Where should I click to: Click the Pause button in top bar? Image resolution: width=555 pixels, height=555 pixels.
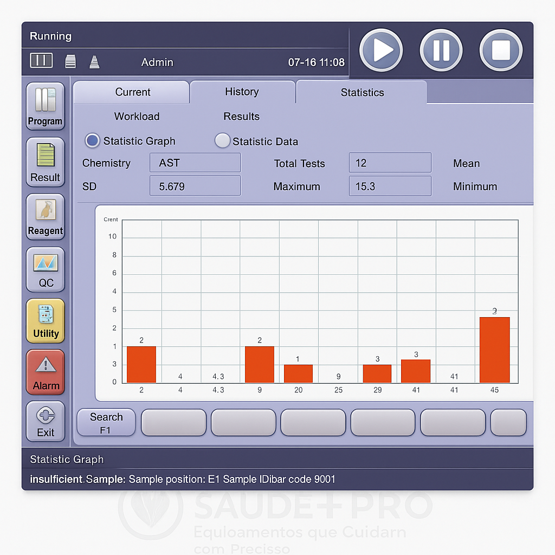[x=441, y=50]
